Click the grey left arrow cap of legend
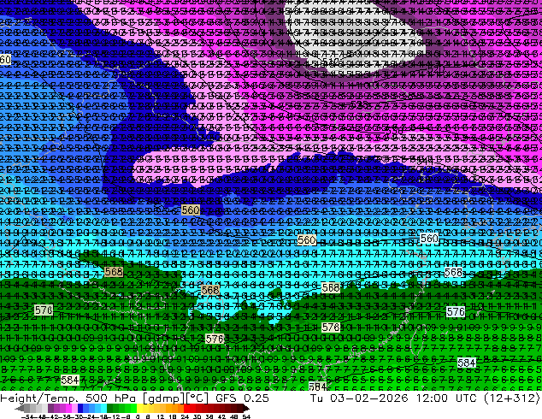Screen dimensions: 542x419 [x=20, y=409]
